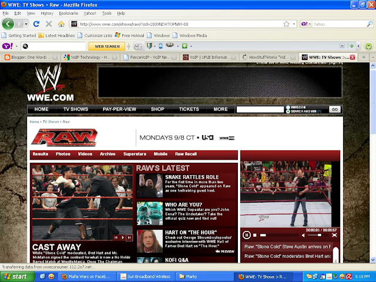
Task: Open the Raw Superstars link
Action: (x=135, y=154)
